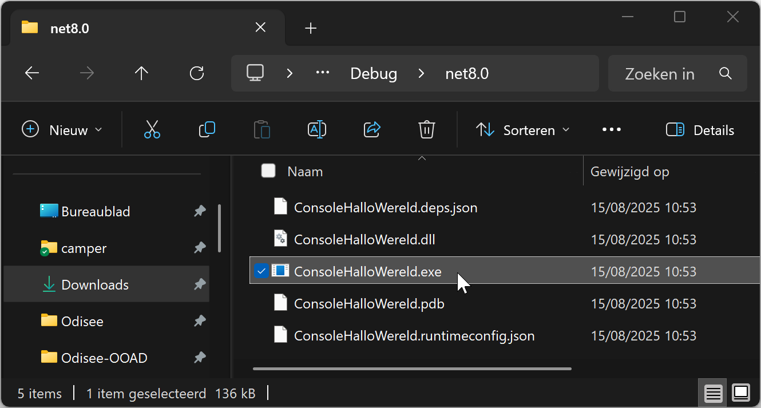This screenshot has width=761, height=408.
Task: Navigate back with the left arrow
Action: coord(32,73)
